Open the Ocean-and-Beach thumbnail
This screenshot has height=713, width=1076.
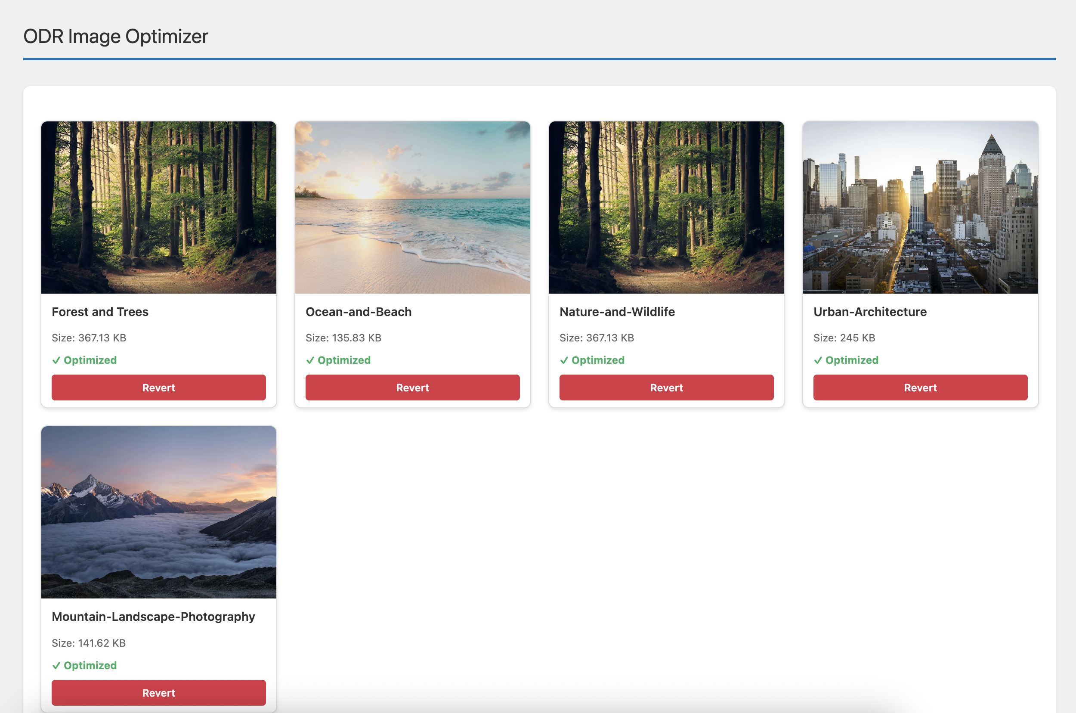point(412,207)
